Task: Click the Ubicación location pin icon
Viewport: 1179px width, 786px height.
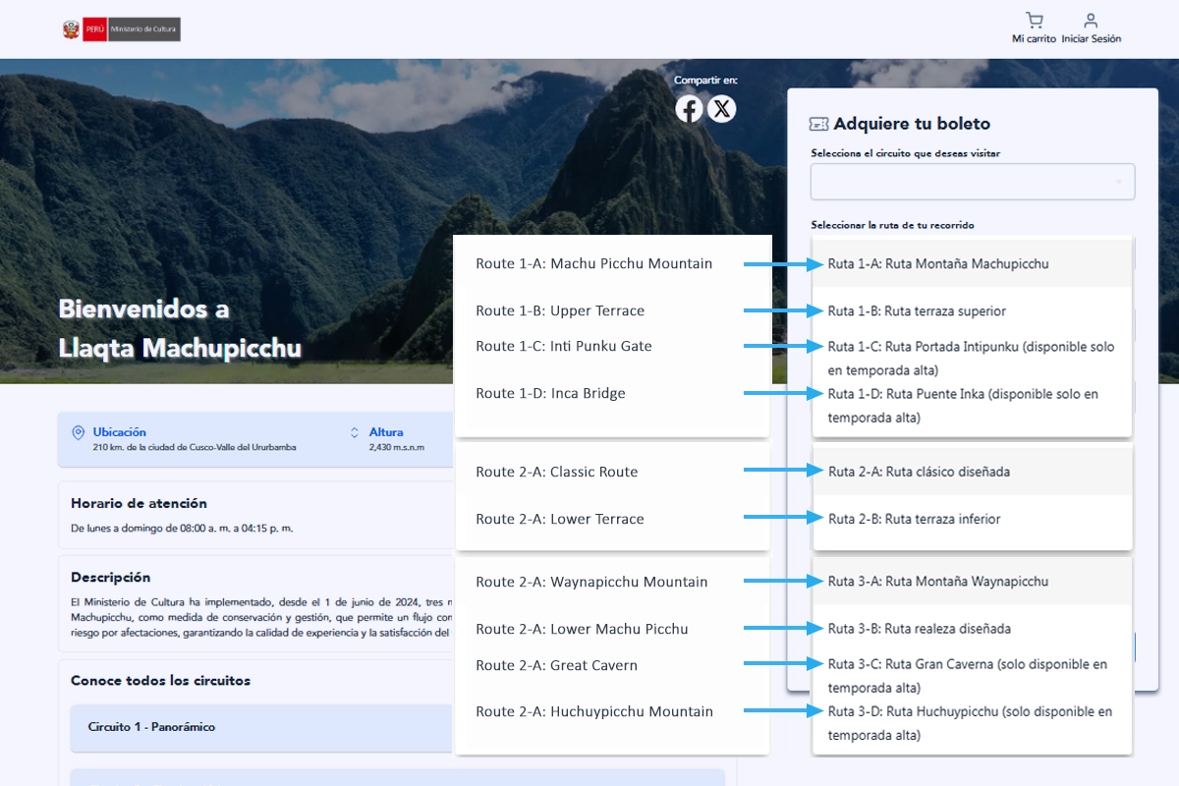Action: click(80, 431)
